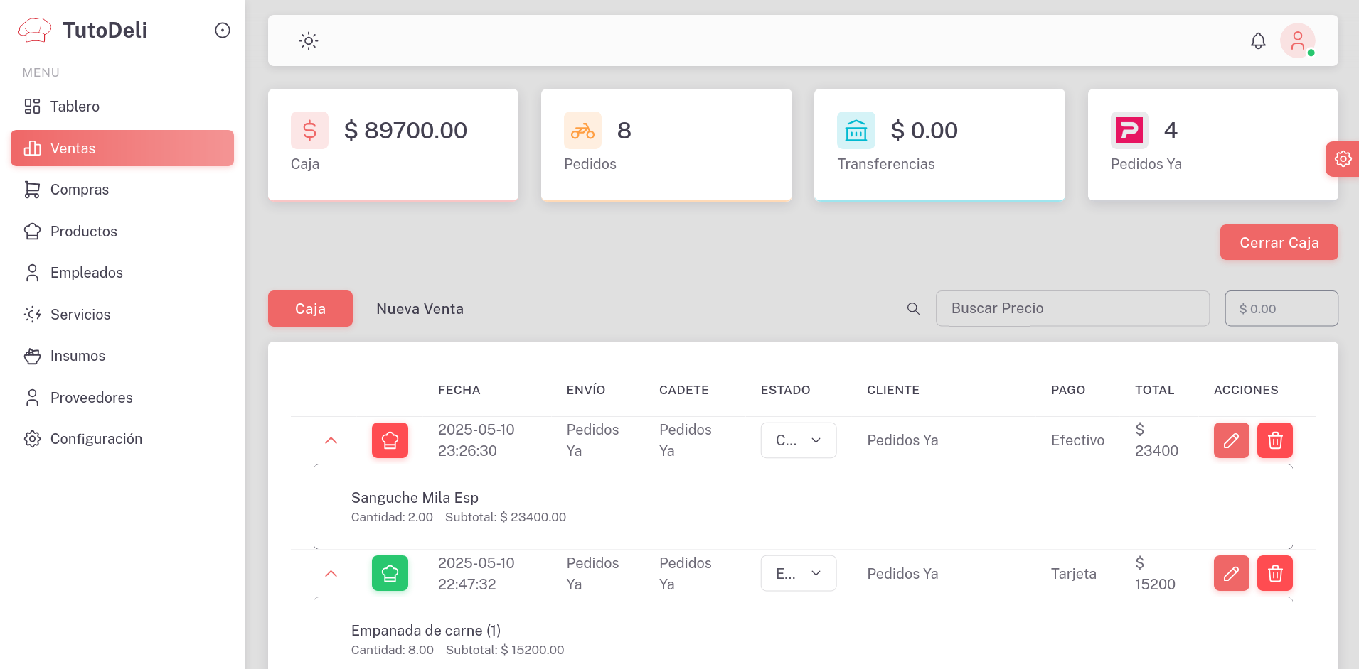1359x669 pixels.
Task: Click inside the Buscar Precio search field
Action: pyautogui.click(x=1072, y=308)
